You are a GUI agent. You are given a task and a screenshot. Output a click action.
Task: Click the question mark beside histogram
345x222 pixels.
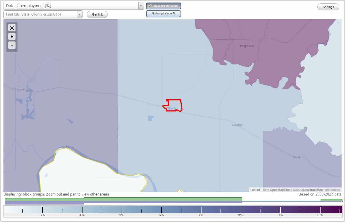pyautogui.click(x=343, y=201)
